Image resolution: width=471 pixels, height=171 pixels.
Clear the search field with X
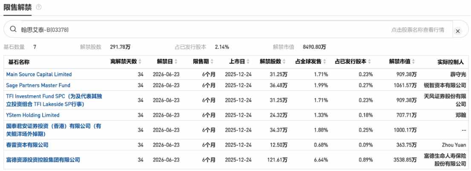458,31
